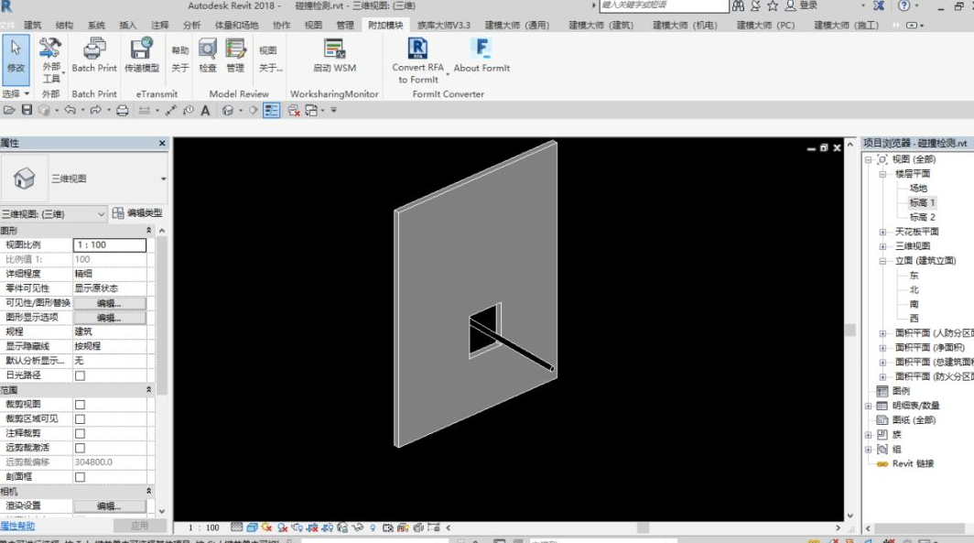Open the 选择 panel dropdown
Viewport: 974px width, 543px height.
coord(16,93)
